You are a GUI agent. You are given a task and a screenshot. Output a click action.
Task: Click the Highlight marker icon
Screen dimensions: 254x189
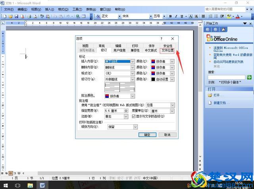(229, 16)
